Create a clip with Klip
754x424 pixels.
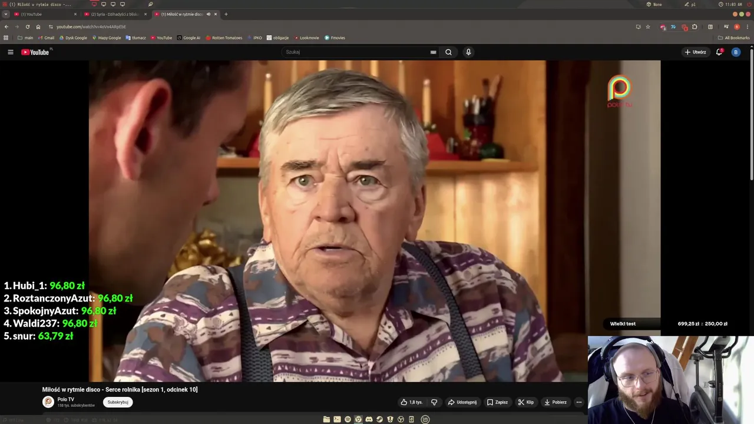coord(526,402)
